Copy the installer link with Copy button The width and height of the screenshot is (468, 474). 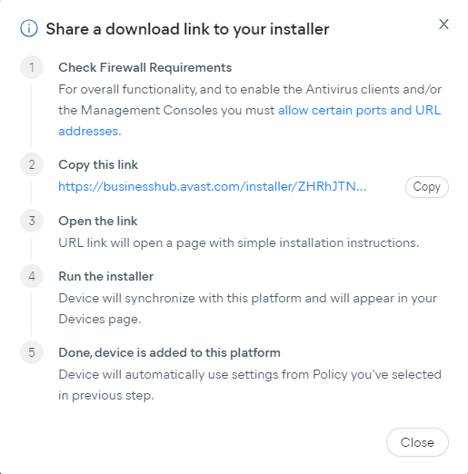(427, 187)
